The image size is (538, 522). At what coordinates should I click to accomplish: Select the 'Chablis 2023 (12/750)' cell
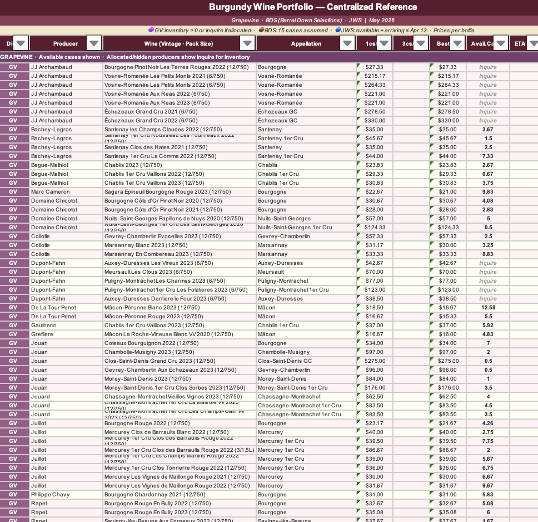click(180, 165)
